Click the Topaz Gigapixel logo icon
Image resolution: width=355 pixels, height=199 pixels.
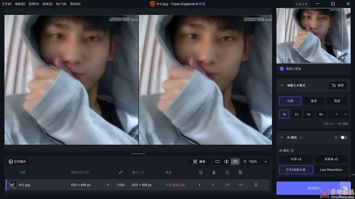(152, 4)
